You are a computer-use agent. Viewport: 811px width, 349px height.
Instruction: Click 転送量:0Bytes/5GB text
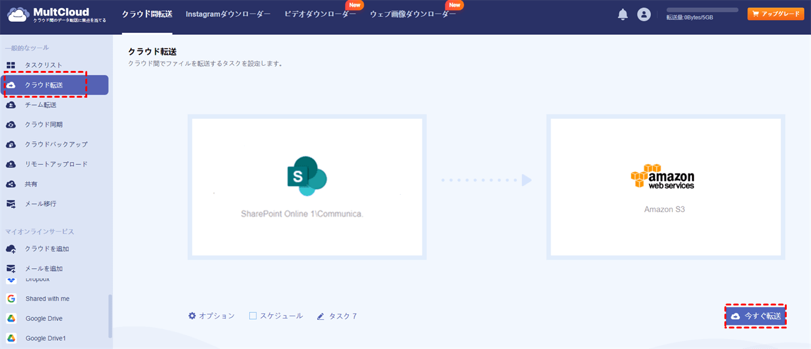[x=690, y=18]
